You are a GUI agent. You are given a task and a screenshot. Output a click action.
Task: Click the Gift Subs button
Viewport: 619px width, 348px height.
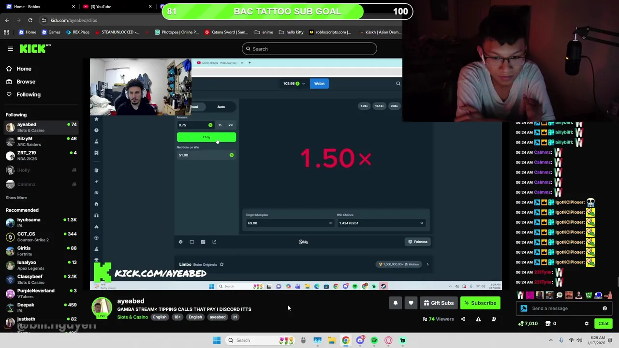click(439, 303)
